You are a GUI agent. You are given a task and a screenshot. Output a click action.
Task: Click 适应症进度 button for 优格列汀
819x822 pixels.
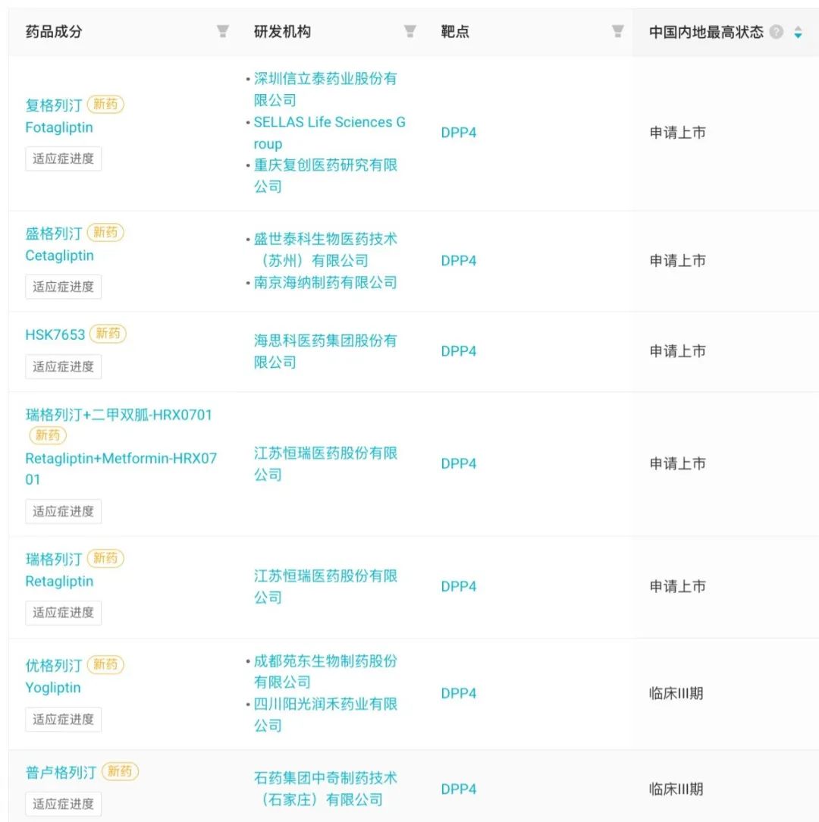click(63, 719)
